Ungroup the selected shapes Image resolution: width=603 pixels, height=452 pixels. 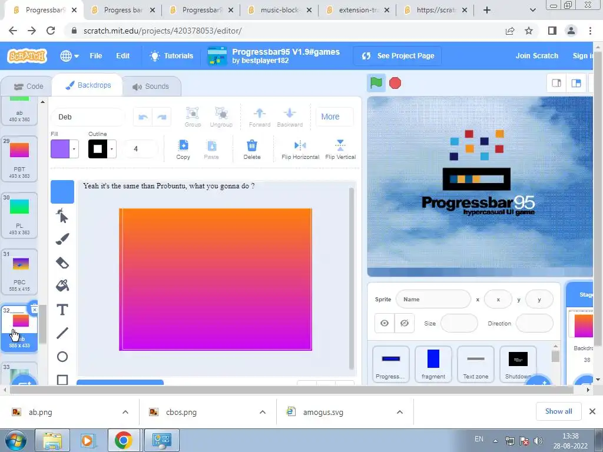pos(221,117)
